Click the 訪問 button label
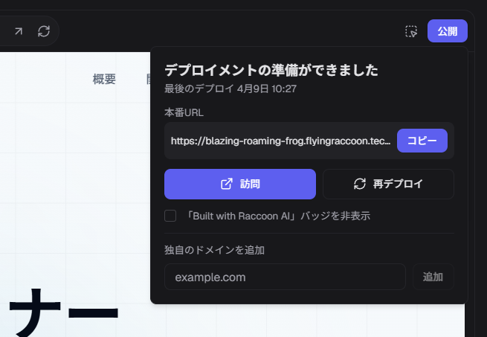The width and height of the screenshot is (487, 337). click(251, 184)
